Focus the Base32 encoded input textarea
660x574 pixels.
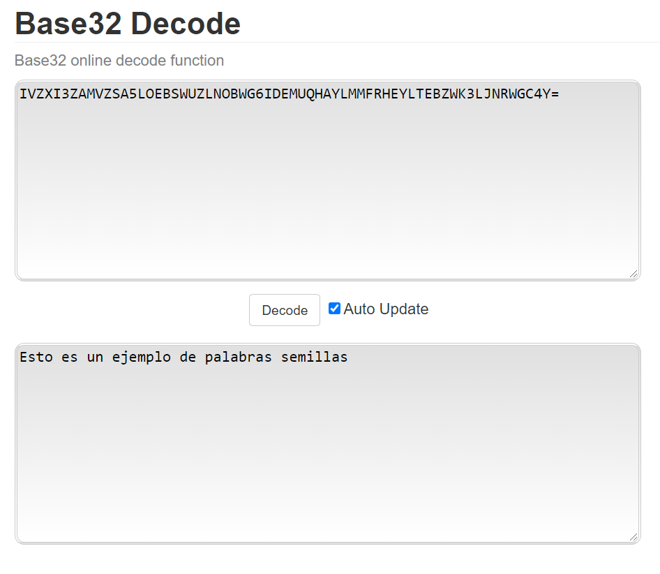(327, 180)
